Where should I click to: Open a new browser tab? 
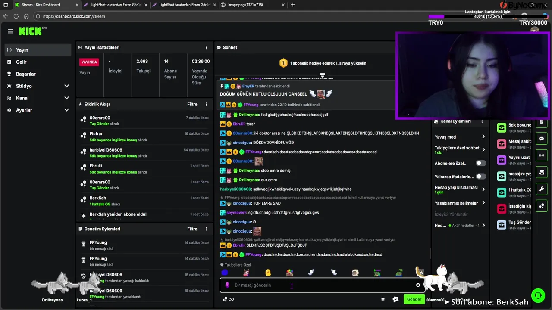[x=293, y=5]
